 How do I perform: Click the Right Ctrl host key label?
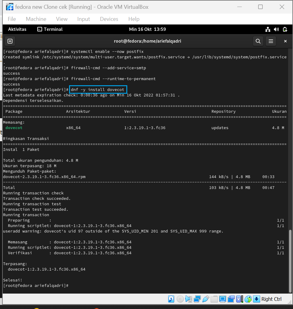271,299
